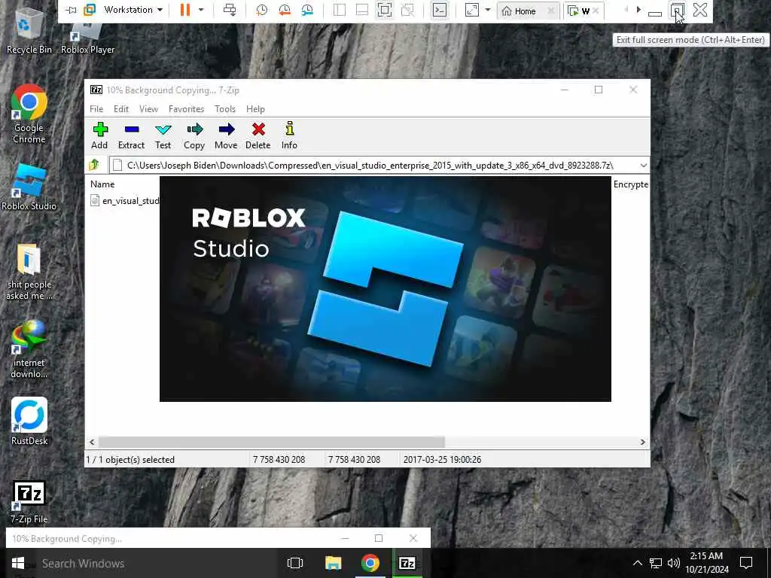Screen dimensions: 771x578
Task: Run Test from the 7-Zip toolbar
Action: (x=163, y=135)
